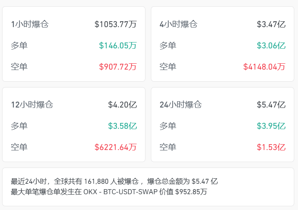
Task: Click 24-hour short liquidations value $1.53亿
Action: point(271,147)
